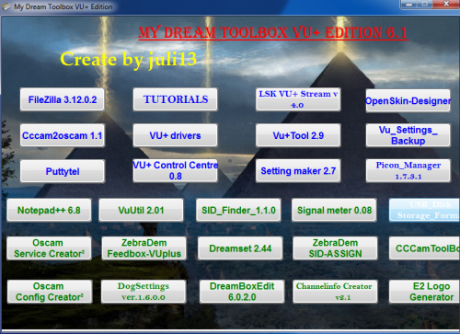Image resolution: width=460 pixels, height=334 pixels.
Task: Open Vu_Settings_Backup
Action: (x=408, y=135)
